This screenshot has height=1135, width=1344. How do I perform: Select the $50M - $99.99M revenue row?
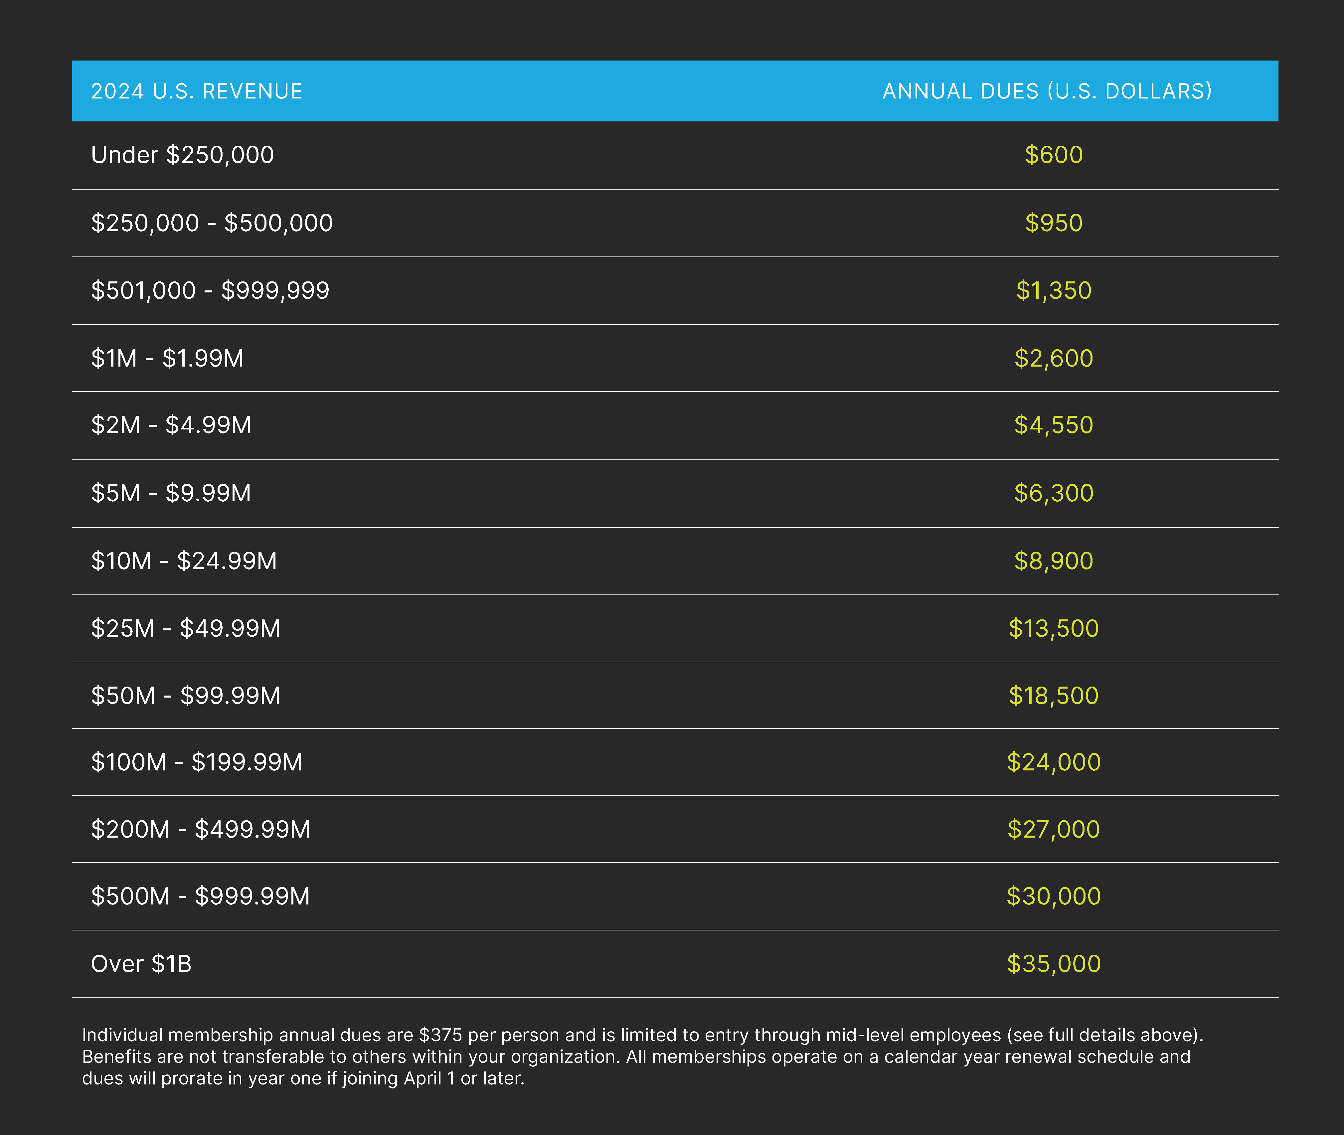pyautogui.click(x=675, y=696)
